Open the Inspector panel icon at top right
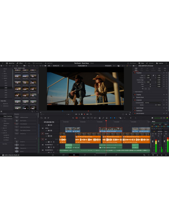 [x=160, y=63]
